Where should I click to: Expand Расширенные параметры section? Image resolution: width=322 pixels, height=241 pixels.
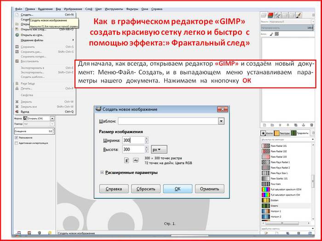coord(102,173)
